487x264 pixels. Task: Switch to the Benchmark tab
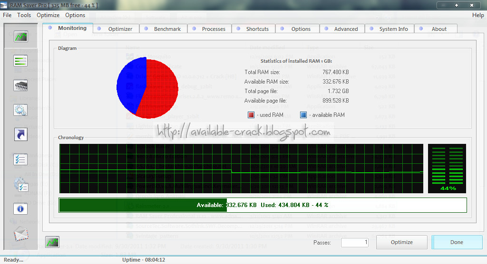tap(164, 29)
